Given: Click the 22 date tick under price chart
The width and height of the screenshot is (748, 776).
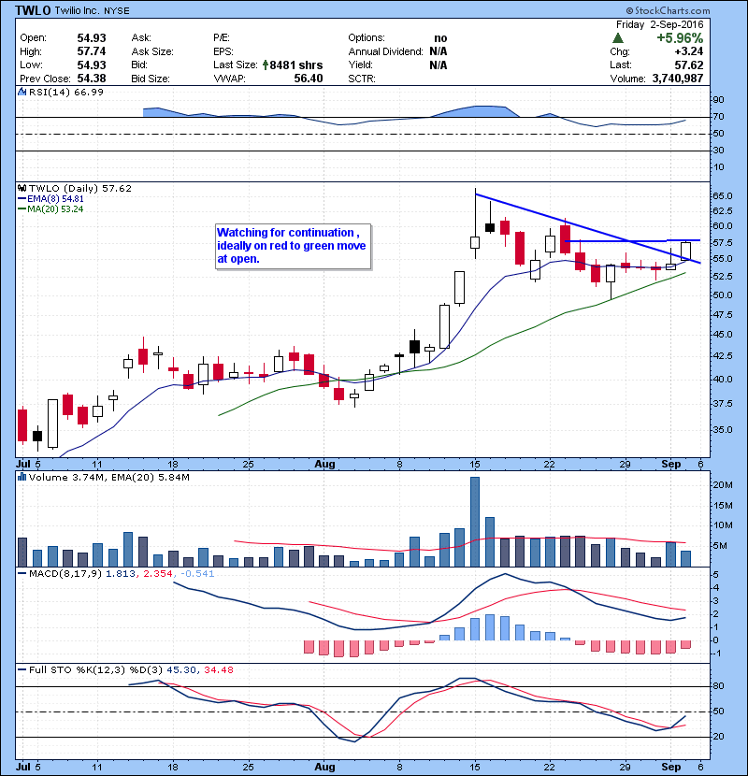Looking at the screenshot, I should (x=550, y=465).
